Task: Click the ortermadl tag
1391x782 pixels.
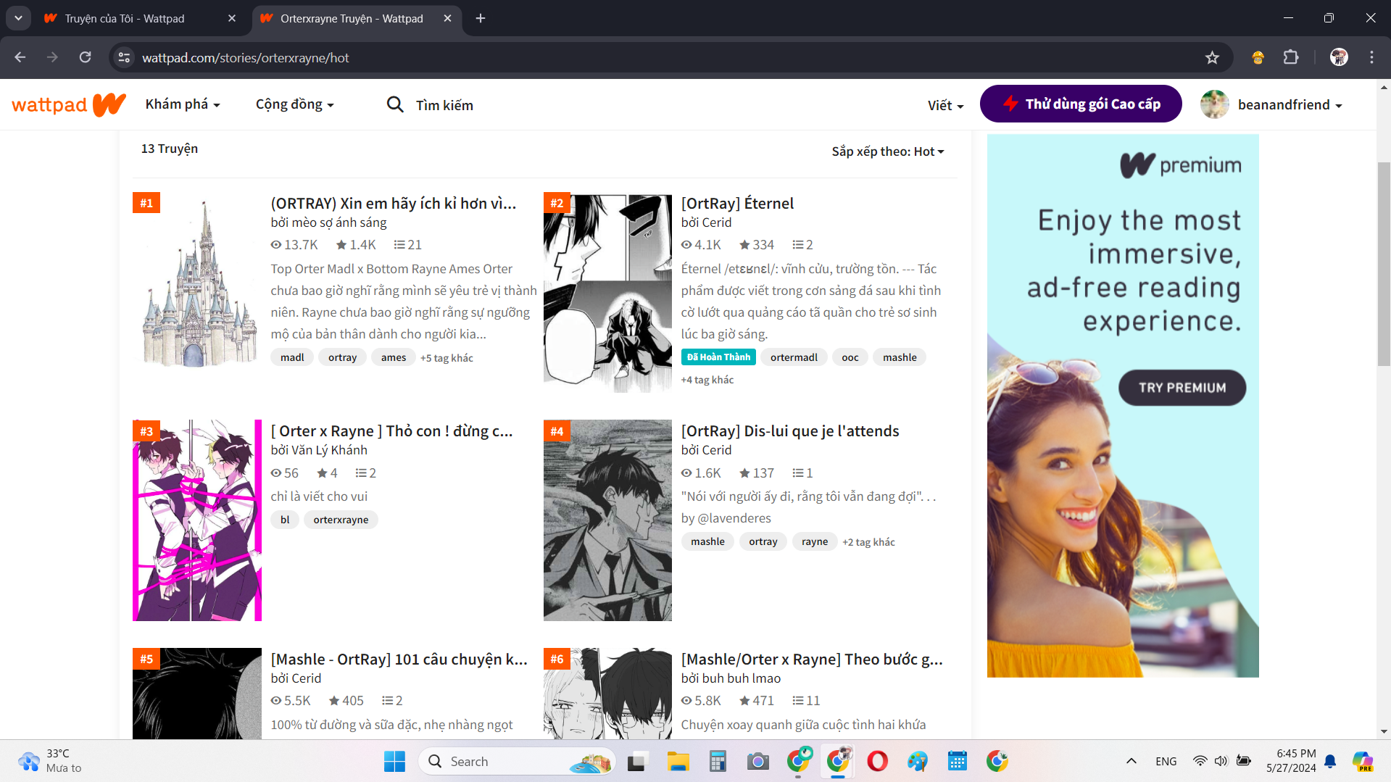Action: tap(794, 357)
